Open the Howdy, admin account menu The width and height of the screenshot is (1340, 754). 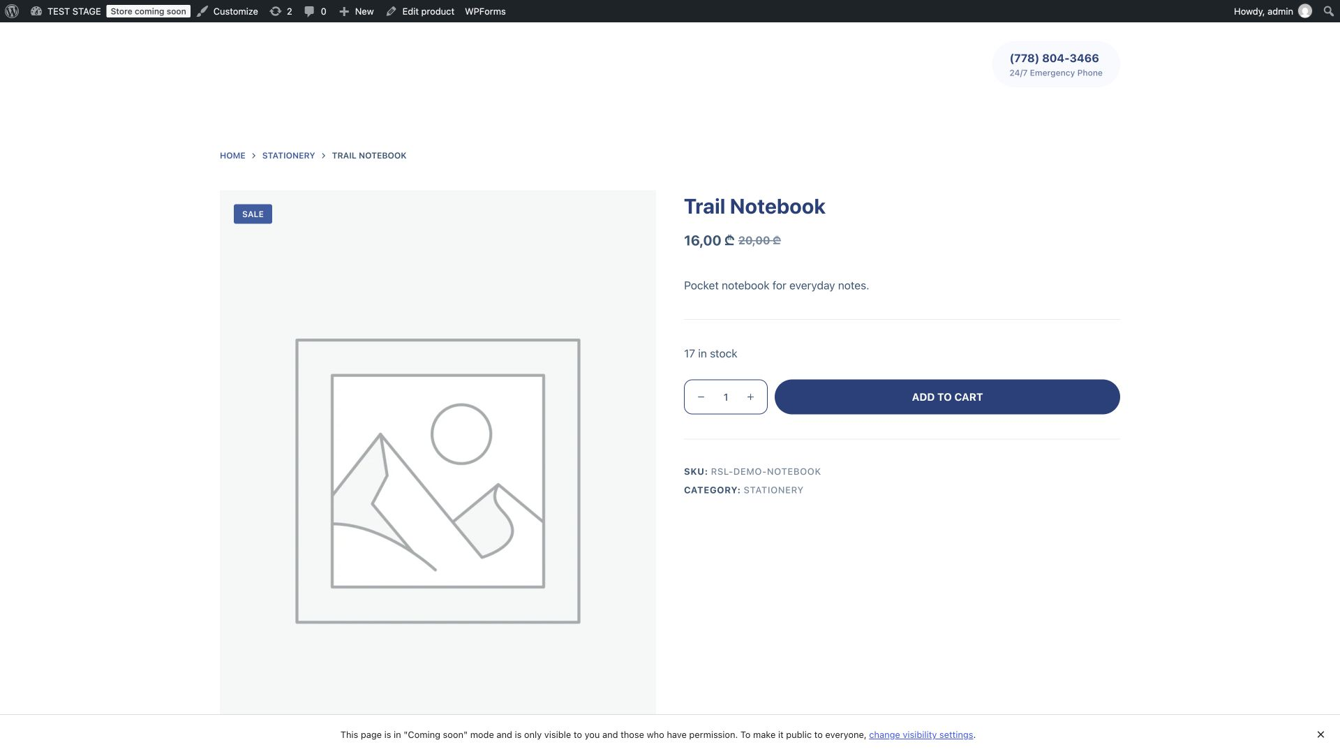click(x=1272, y=11)
